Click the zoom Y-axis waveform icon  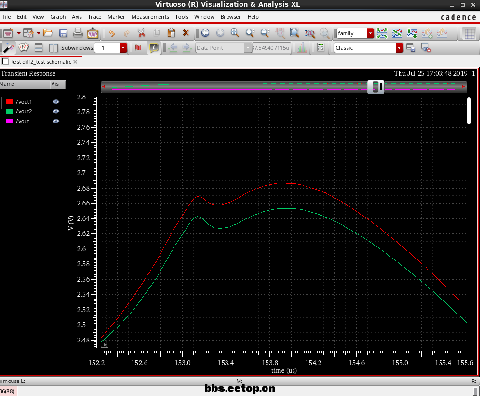coord(309,33)
